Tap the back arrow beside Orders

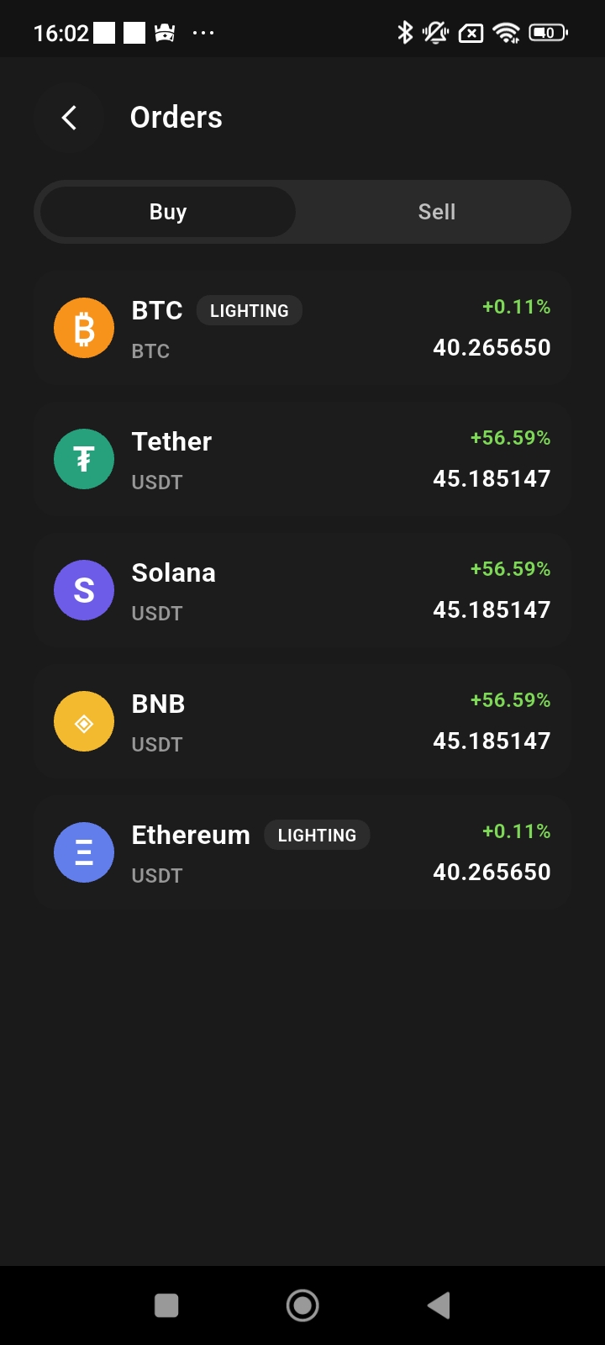coord(69,118)
